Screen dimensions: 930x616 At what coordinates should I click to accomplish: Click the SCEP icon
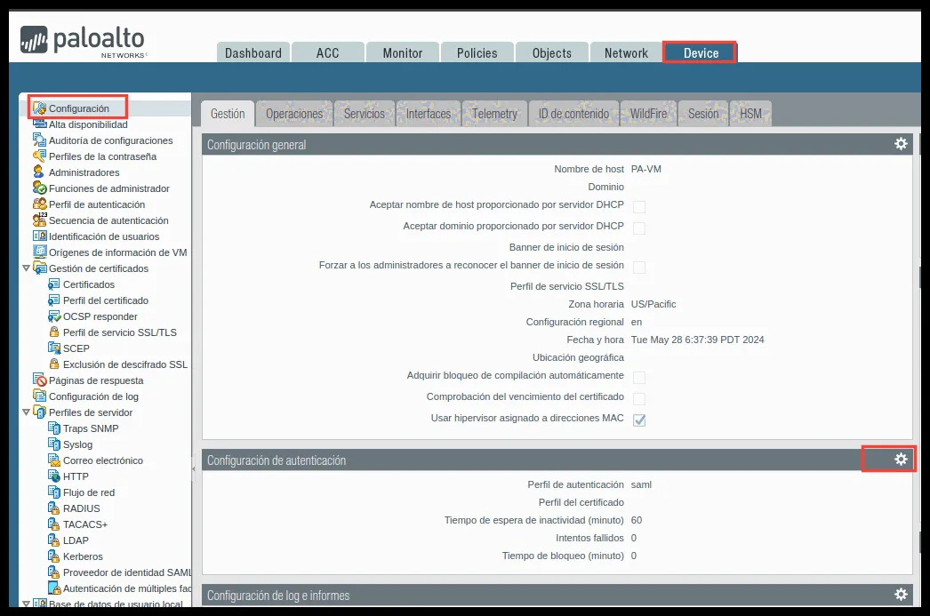[54, 348]
